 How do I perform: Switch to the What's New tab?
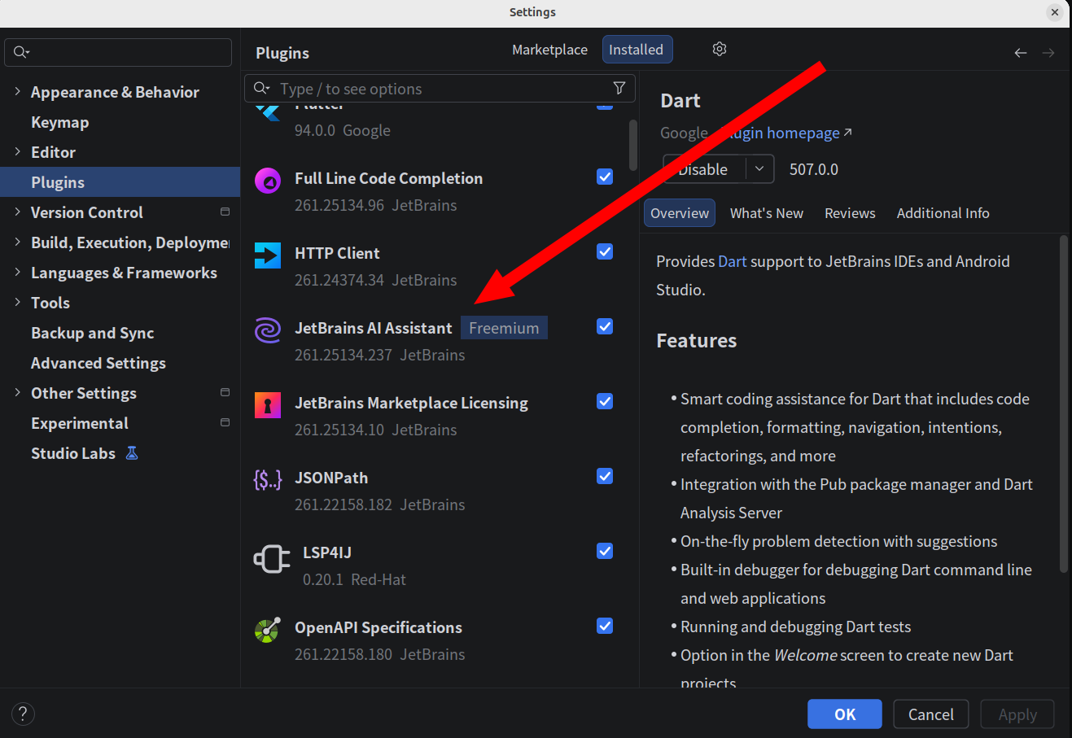tap(767, 213)
